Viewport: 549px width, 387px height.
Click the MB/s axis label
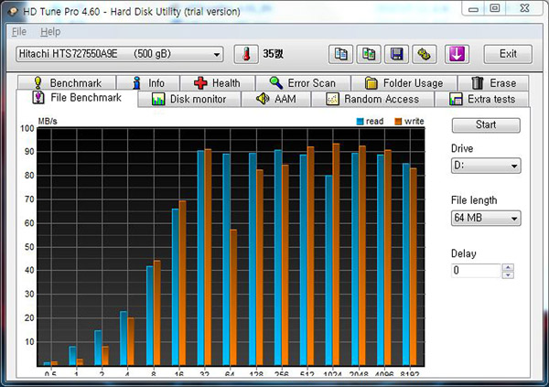point(48,121)
